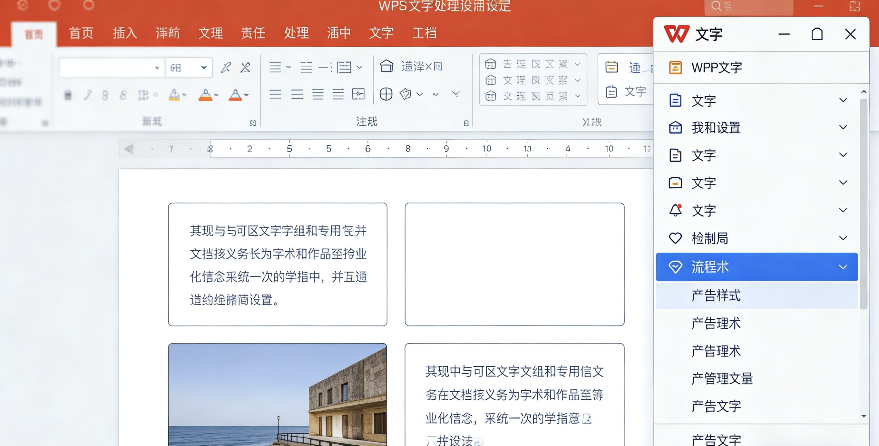Click the house icon beside 造泽
This screenshot has width=879, height=446.
[x=386, y=66]
